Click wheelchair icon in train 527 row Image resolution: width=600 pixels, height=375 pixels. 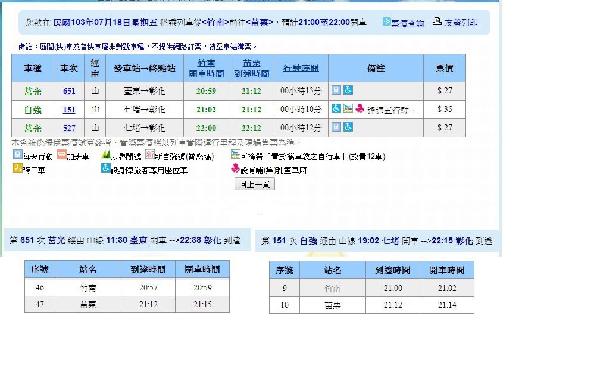coord(348,127)
